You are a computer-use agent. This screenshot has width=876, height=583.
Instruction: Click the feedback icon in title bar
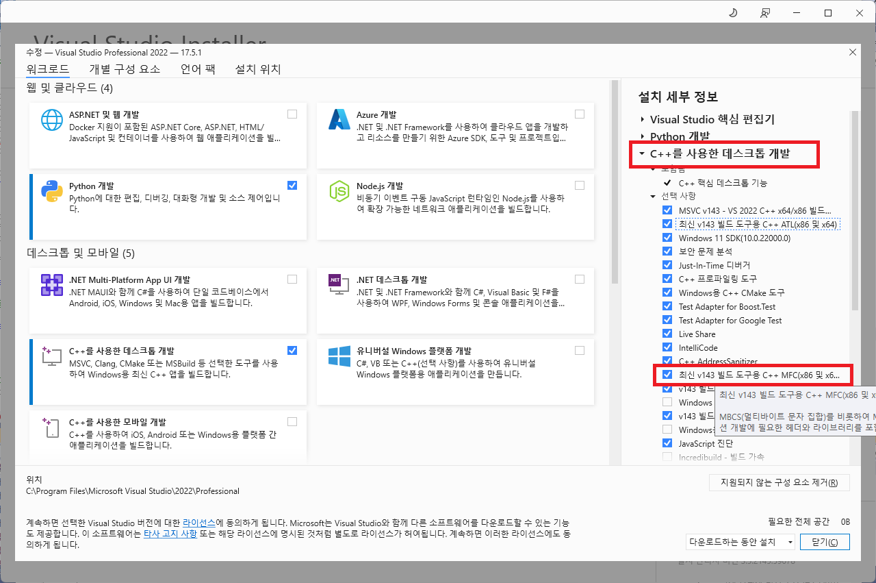tap(765, 13)
